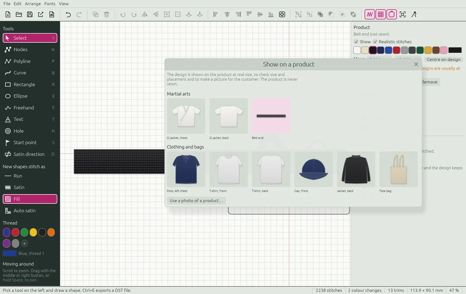The height and width of the screenshot is (294, 466).
Task: Set new shapes to stitch as Run
Action: [30, 176]
